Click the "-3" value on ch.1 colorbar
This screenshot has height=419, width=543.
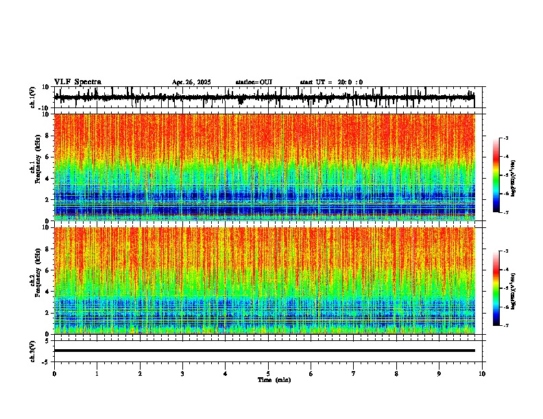(x=505, y=138)
